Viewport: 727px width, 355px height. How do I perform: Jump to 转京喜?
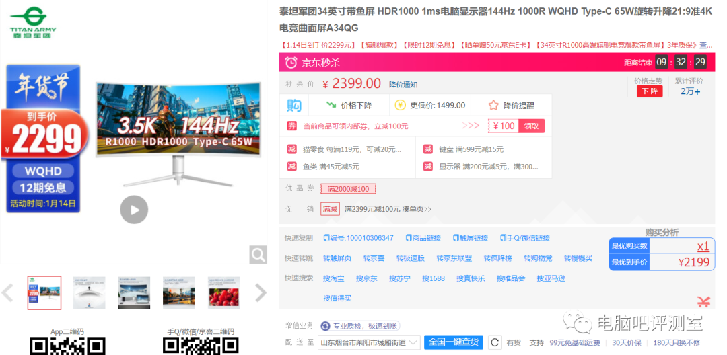coord(374,258)
